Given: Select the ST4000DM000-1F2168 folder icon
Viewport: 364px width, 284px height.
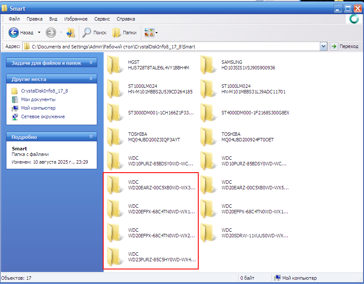Looking at the screenshot, I should point(208,113).
